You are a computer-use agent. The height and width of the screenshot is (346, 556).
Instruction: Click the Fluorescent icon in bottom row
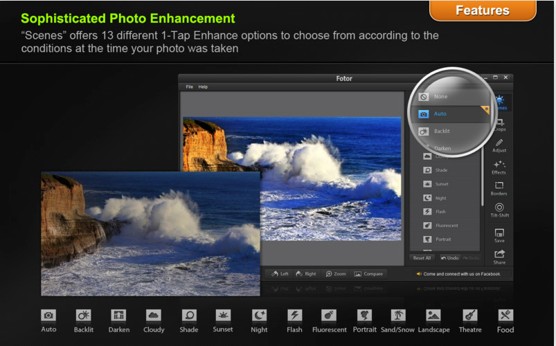(329, 316)
